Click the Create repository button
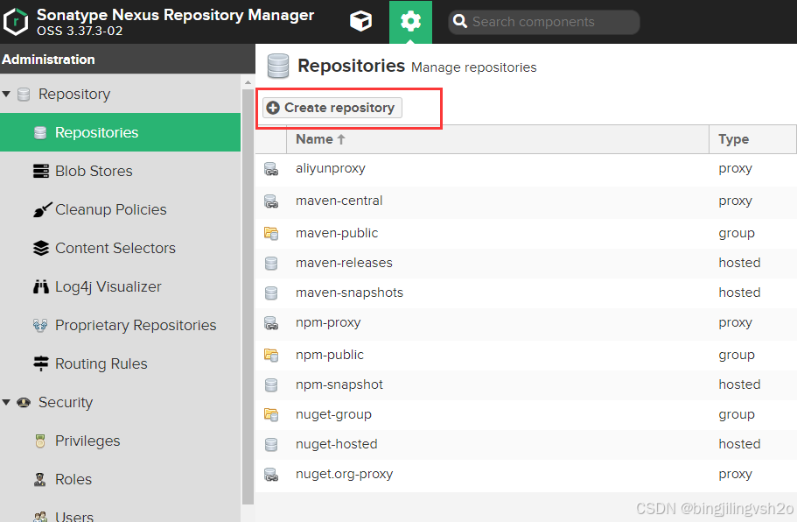The width and height of the screenshot is (797, 522). point(332,108)
